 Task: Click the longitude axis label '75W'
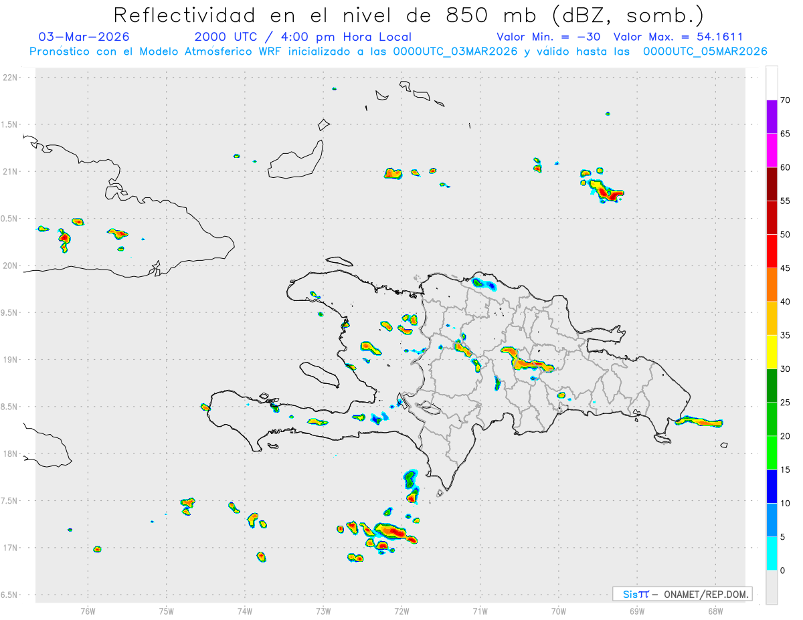coord(166,611)
